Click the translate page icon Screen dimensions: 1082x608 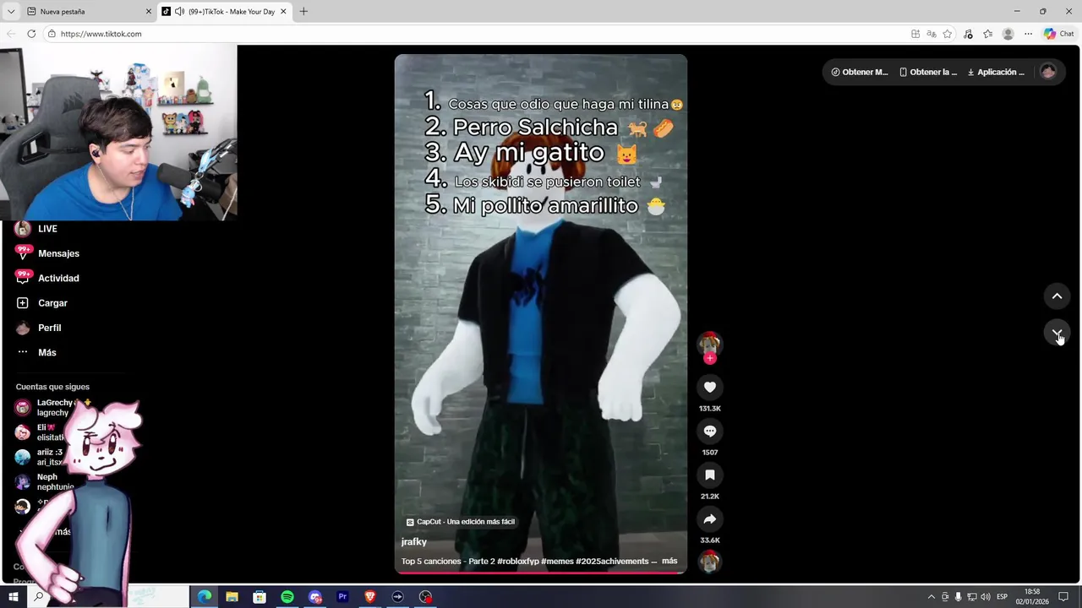(932, 34)
